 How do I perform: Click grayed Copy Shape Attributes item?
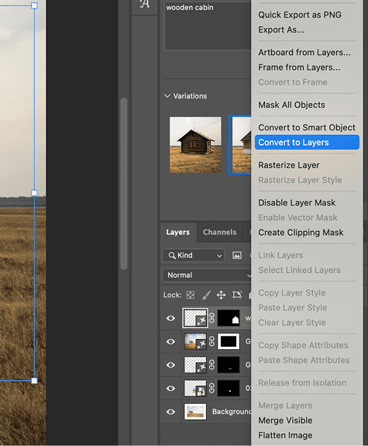pyautogui.click(x=303, y=345)
